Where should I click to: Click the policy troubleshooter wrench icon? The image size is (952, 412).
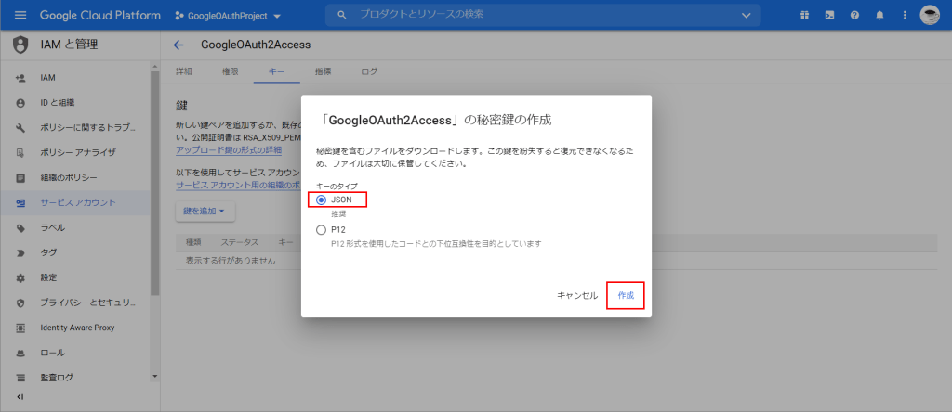pyautogui.click(x=20, y=128)
